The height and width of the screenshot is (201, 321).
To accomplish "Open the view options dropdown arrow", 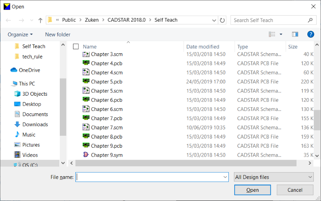I will tap(281, 34).
